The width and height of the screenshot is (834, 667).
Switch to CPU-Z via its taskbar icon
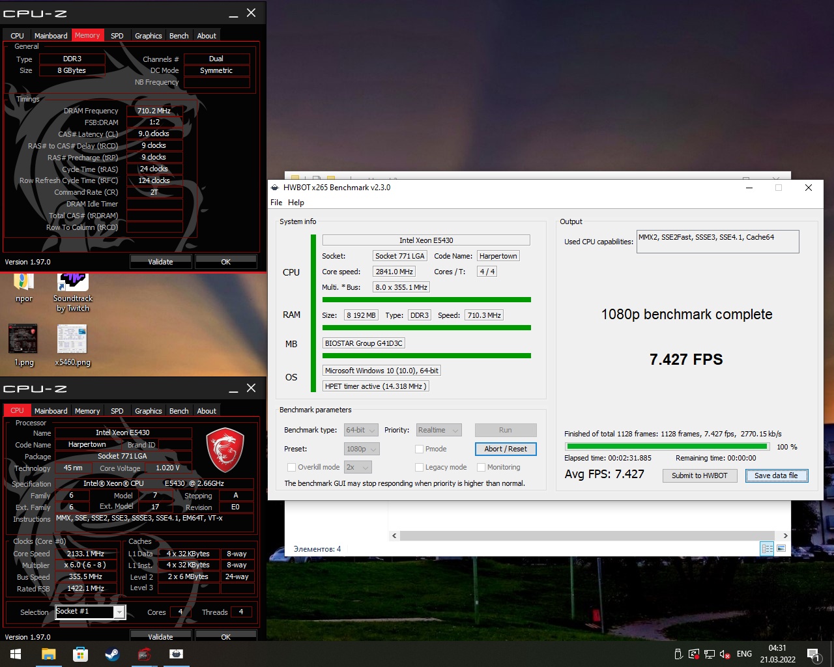pyautogui.click(x=144, y=654)
